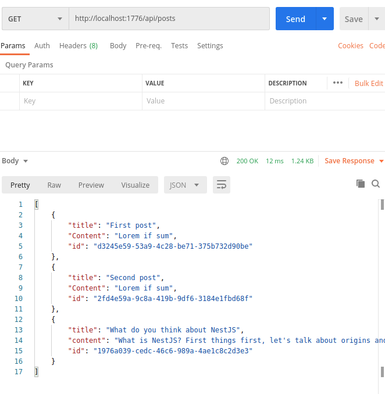Screen dimensions: 385x394
Task: Expand the Send button dropdown arrow
Action: (x=325, y=19)
